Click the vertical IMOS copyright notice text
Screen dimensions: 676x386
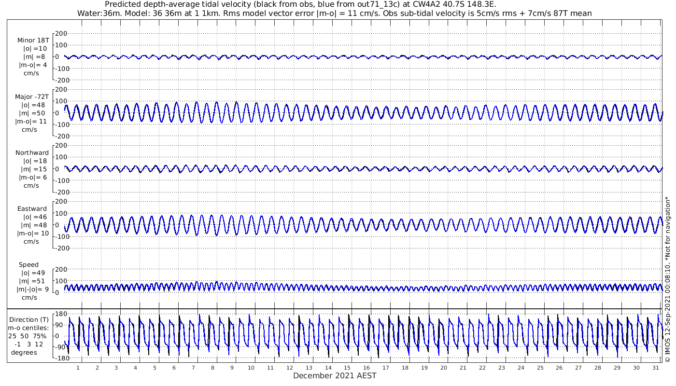[668, 279]
